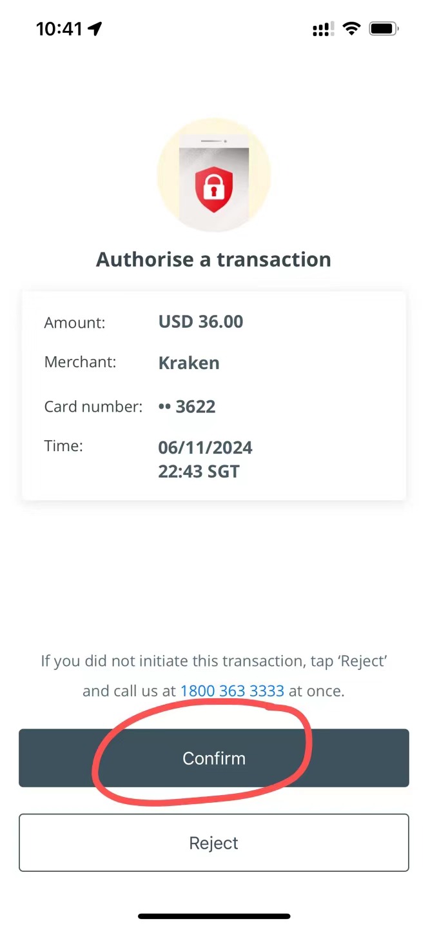The height and width of the screenshot is (928, 428).
Task: Tap the "Merchant:" label
Action: [x=80, y=362]
